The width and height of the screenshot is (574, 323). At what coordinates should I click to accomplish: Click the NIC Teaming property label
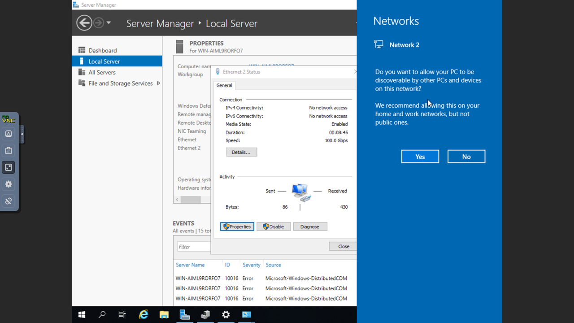[x=191, y=131]
